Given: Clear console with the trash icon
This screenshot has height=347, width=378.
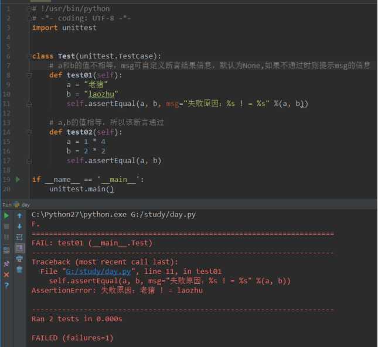Looking at the screenshot, I should (x=19, y=269).
